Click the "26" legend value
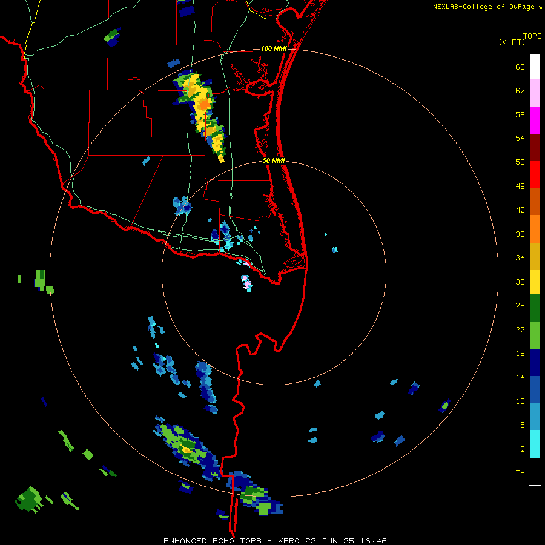545x545 pixels. pyautogui.click(x=520, y=306)
